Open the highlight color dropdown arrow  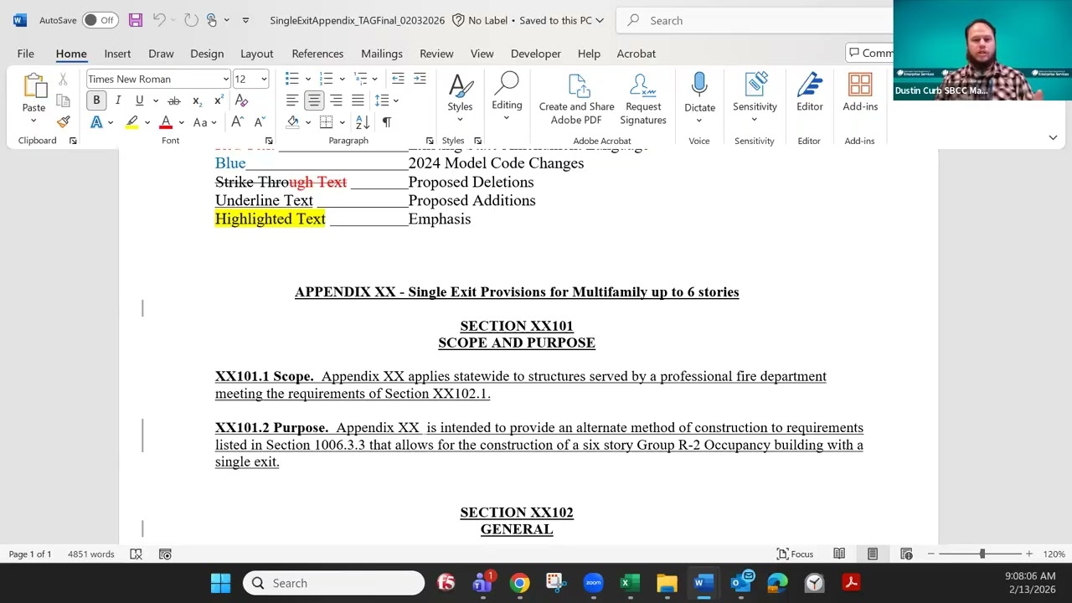[147, 123]
